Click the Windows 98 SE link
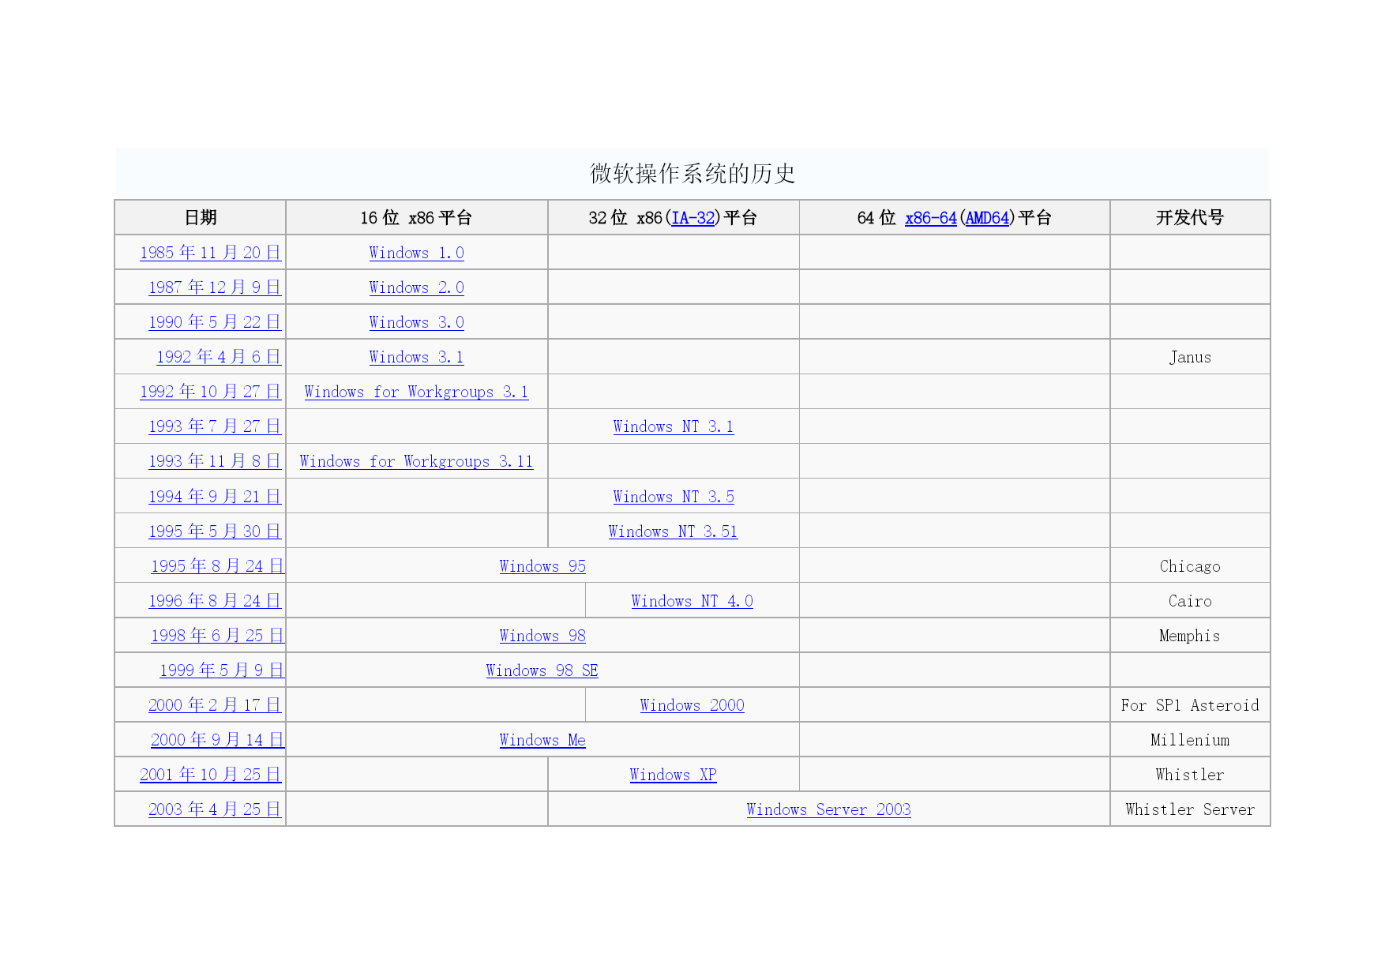 [542, 670]
